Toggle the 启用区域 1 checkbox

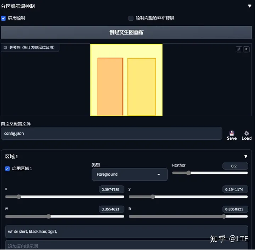pyautogui.click(x=7, y=169)
